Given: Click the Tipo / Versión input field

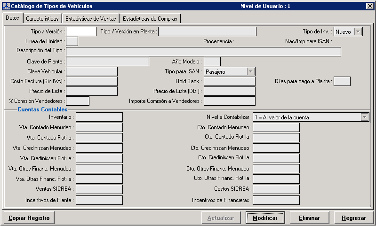Looking at the screenshot, I should [x=81, y=31].
